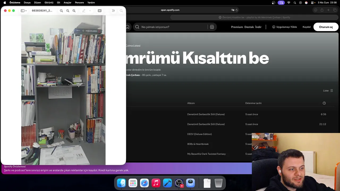Open the markup pen options dropdown
The height and width of the screenshot is (191, 340).
(x=90, y=11)
